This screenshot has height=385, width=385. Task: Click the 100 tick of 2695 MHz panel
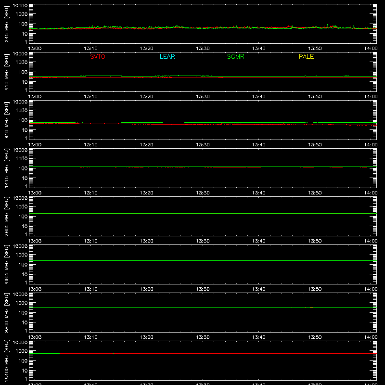point(23,217)
